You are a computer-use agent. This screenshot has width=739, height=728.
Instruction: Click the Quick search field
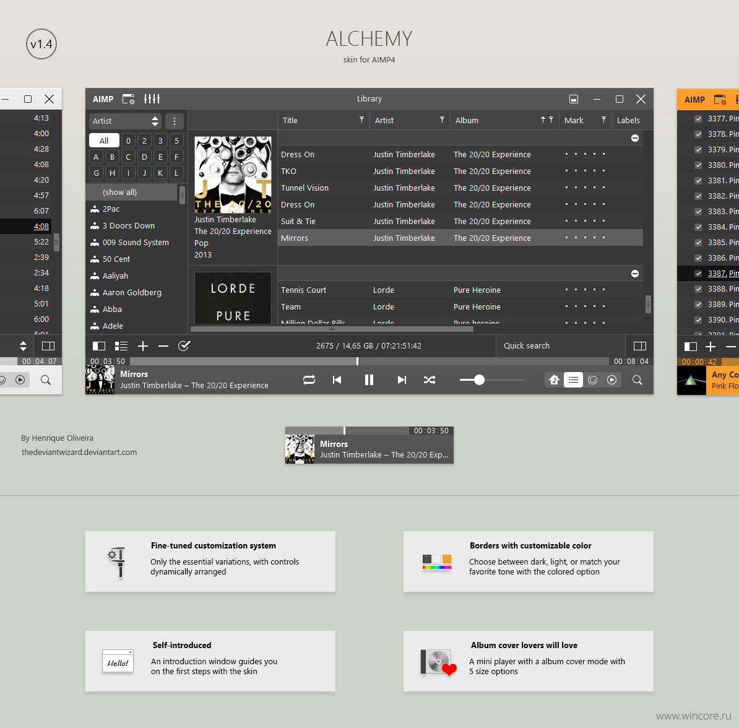point(560,346)
